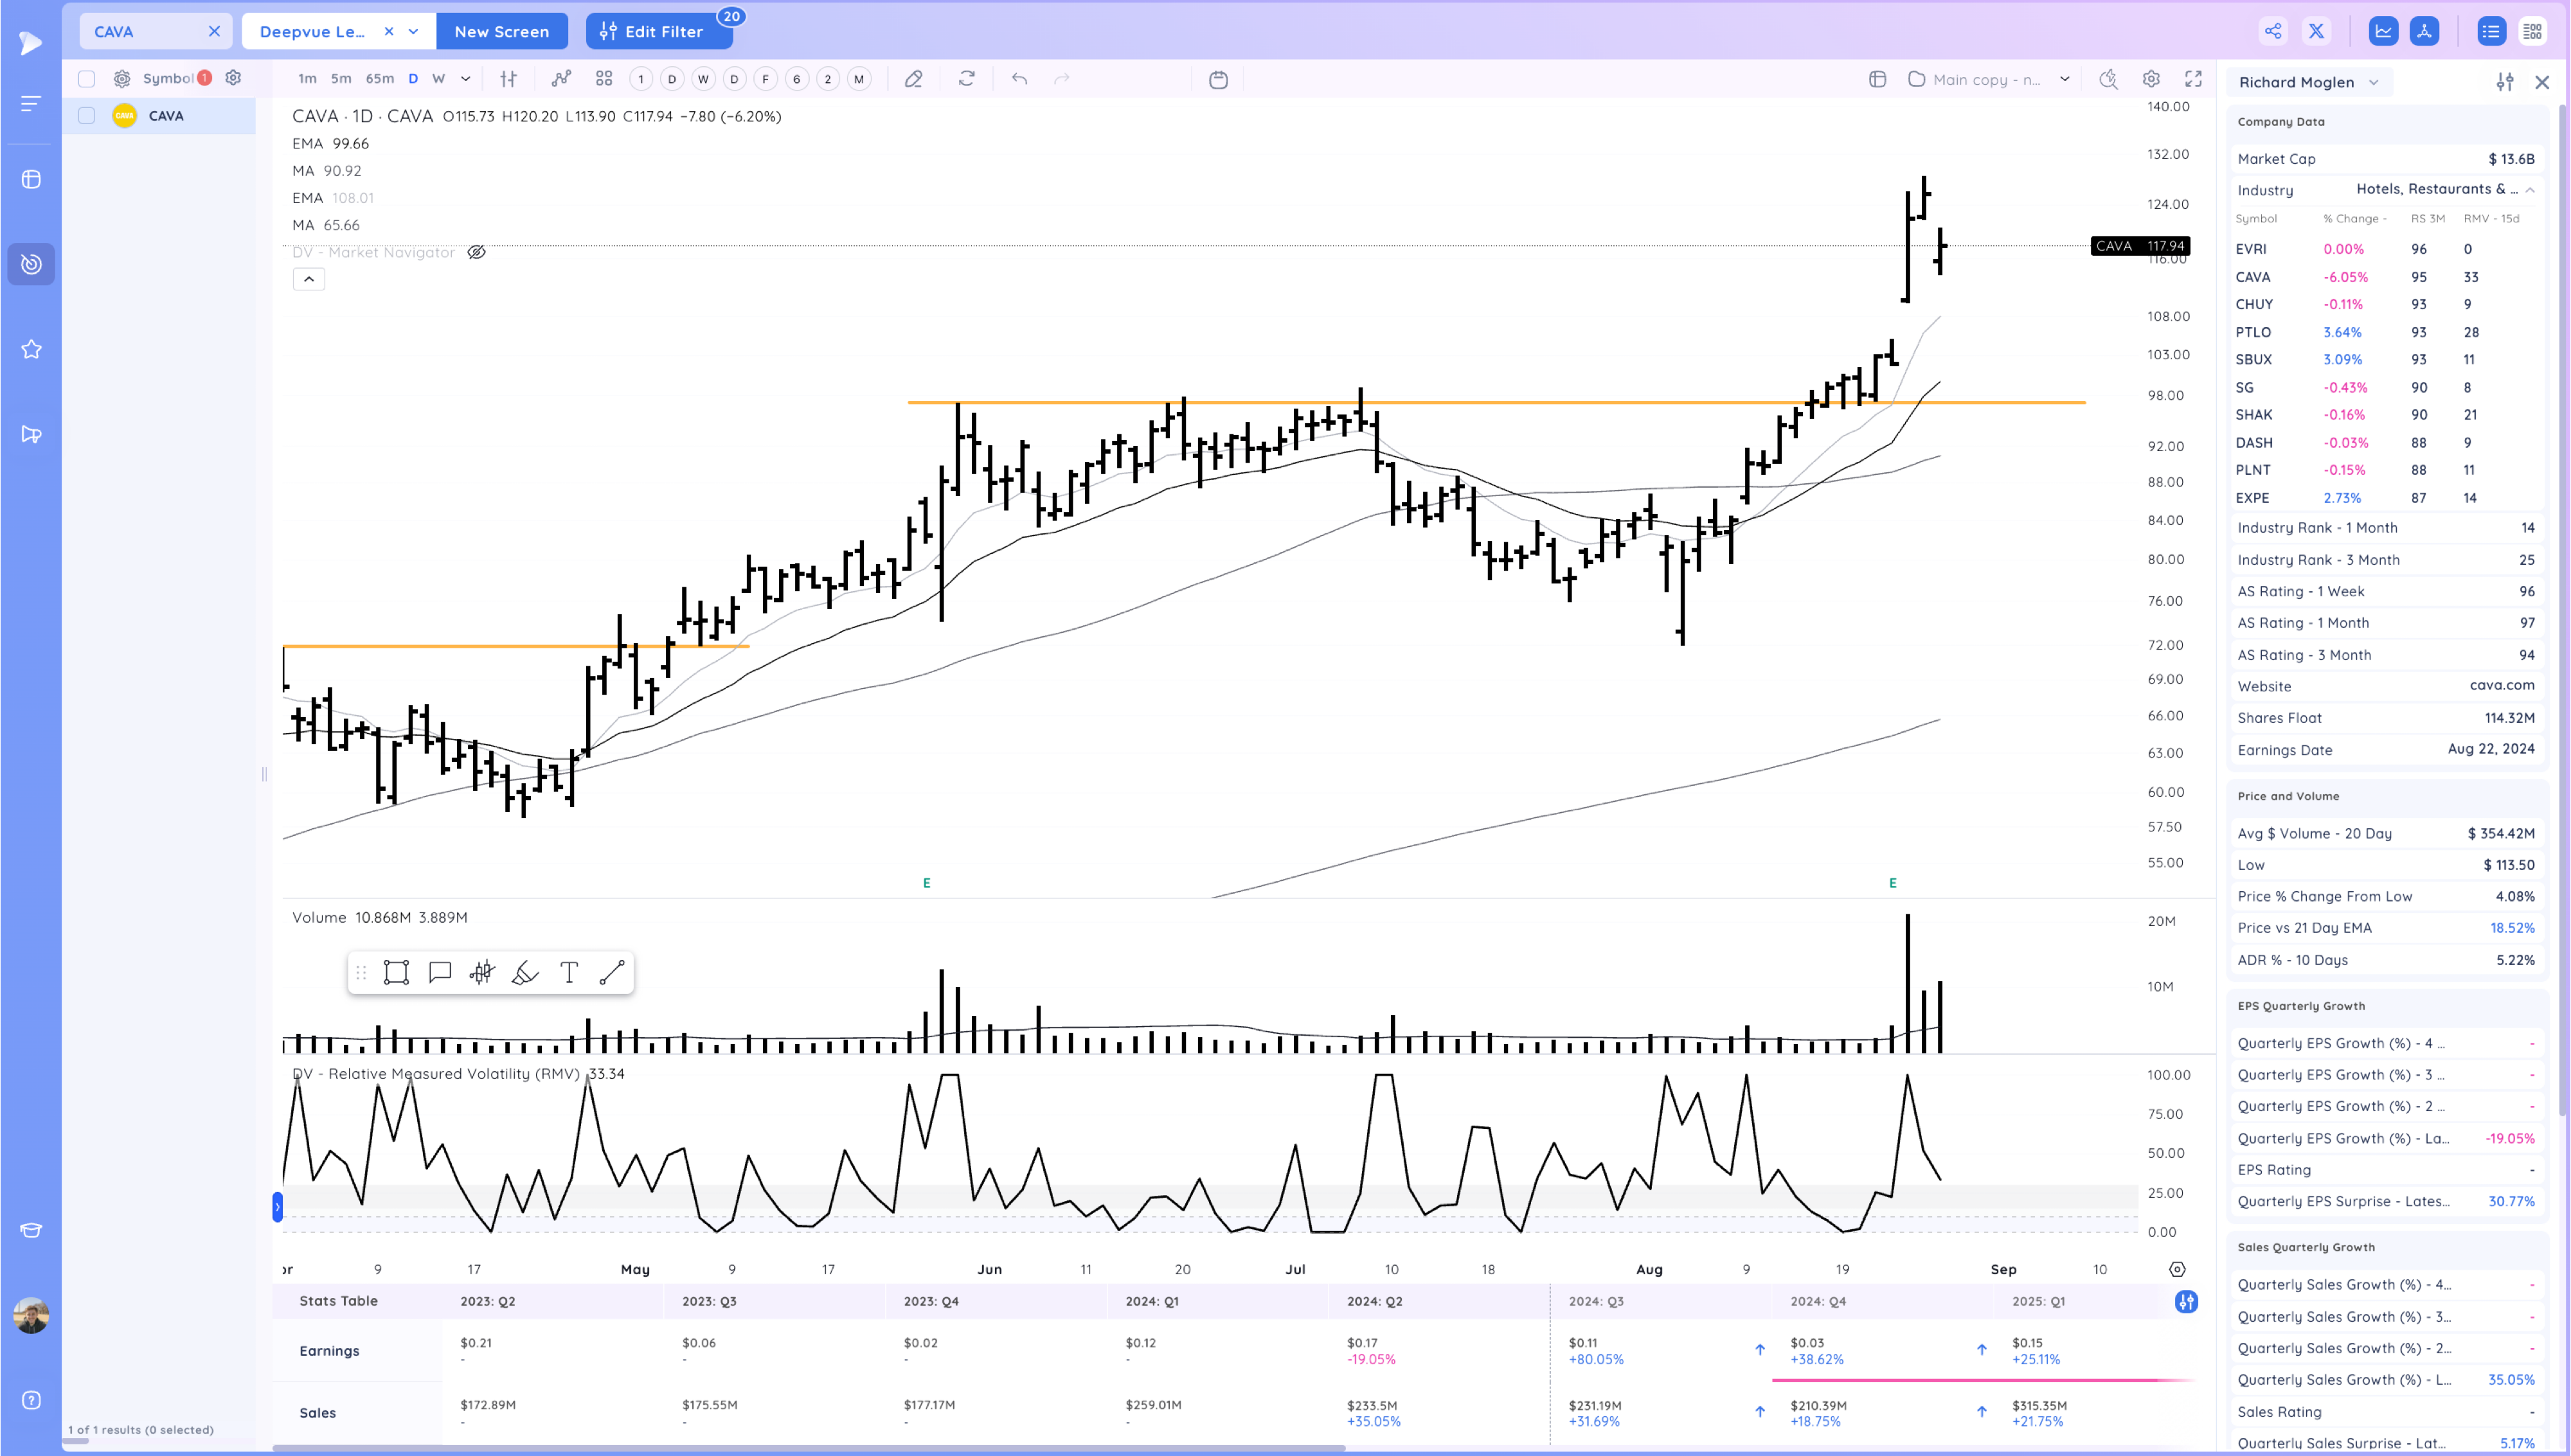2571x1456 pixels.
Task: Open the favorites star in sidebar
Action: (x=31, y=349)
